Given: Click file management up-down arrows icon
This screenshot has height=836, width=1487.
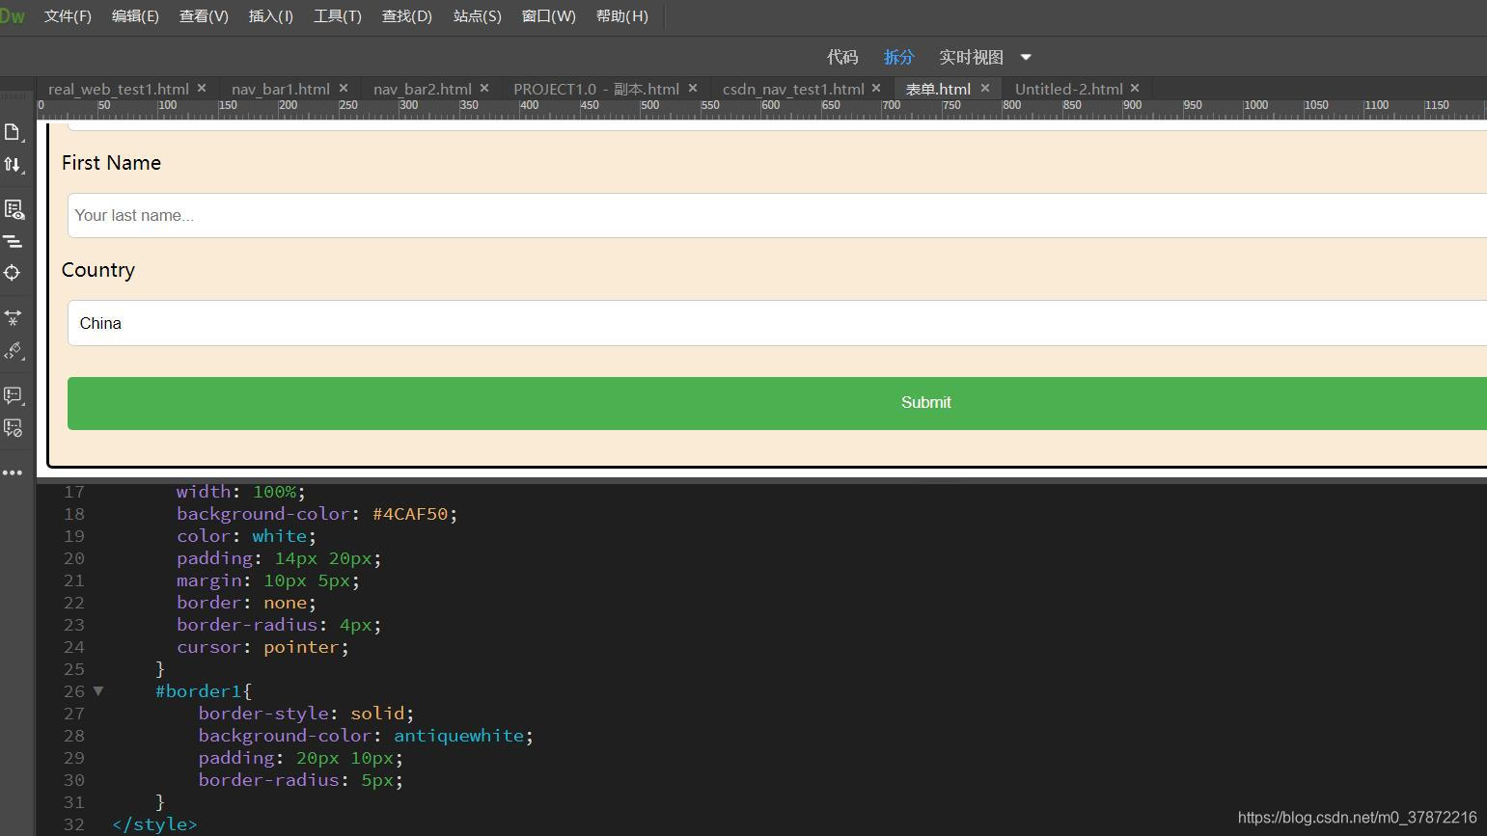Looking at the screenshot, I should 13,165.
